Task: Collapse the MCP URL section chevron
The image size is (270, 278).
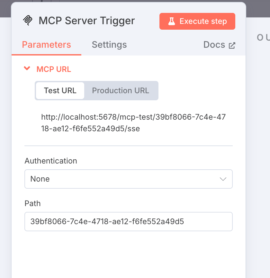Action: [27, 68]
